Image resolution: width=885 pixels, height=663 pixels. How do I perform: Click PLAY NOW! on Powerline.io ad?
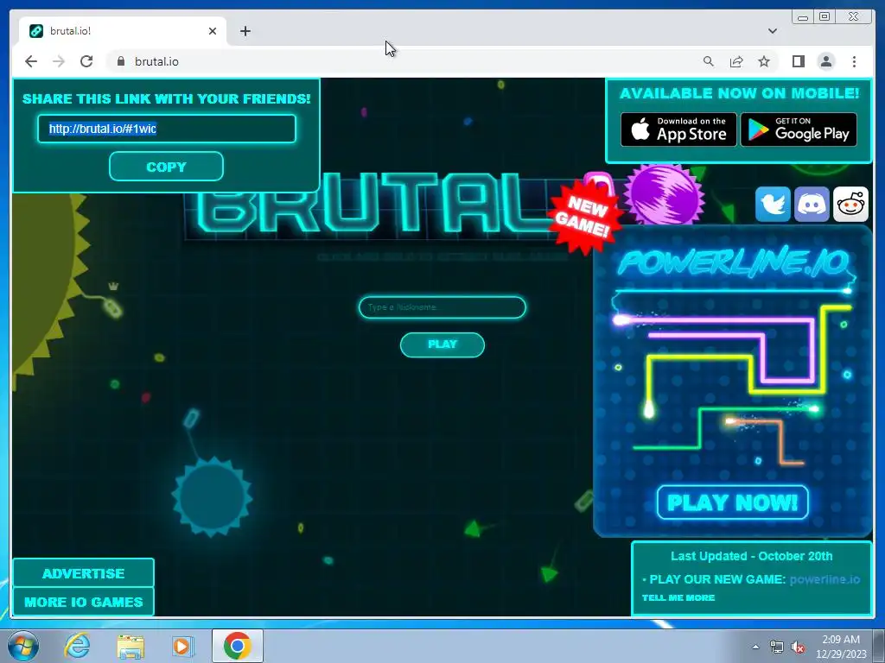click(733, 502)
